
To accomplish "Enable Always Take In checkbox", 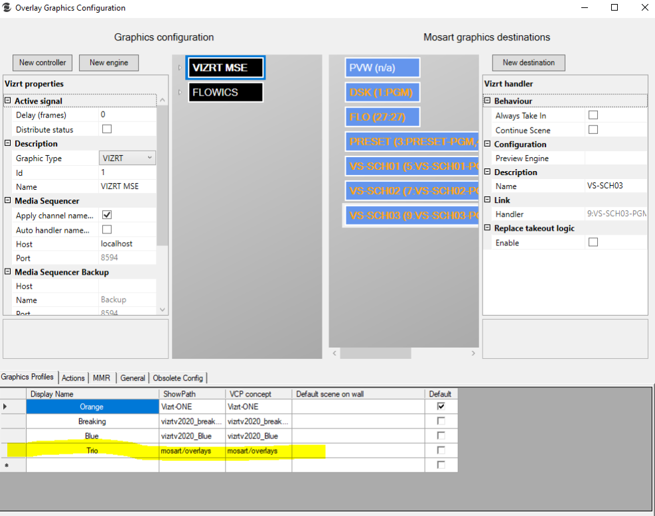I will [593, 115].
